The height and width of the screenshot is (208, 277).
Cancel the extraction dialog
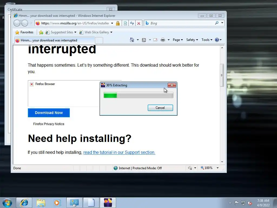pos(160,108)
